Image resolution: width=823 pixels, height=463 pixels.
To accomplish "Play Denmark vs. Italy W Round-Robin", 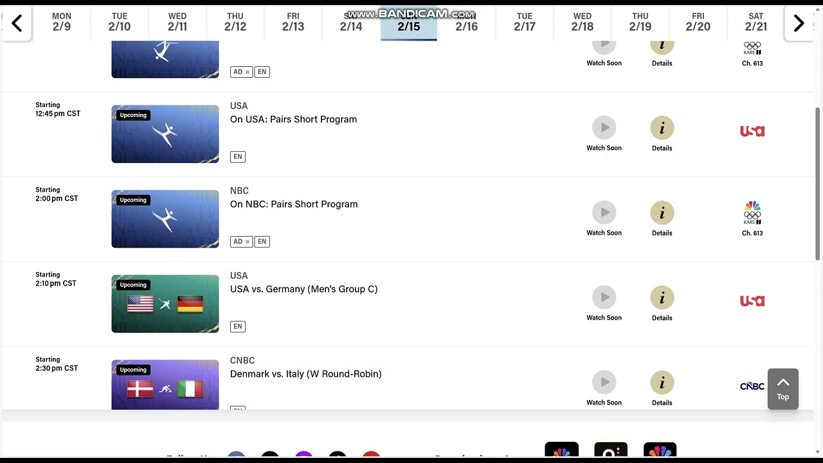I will click(604, 382).
